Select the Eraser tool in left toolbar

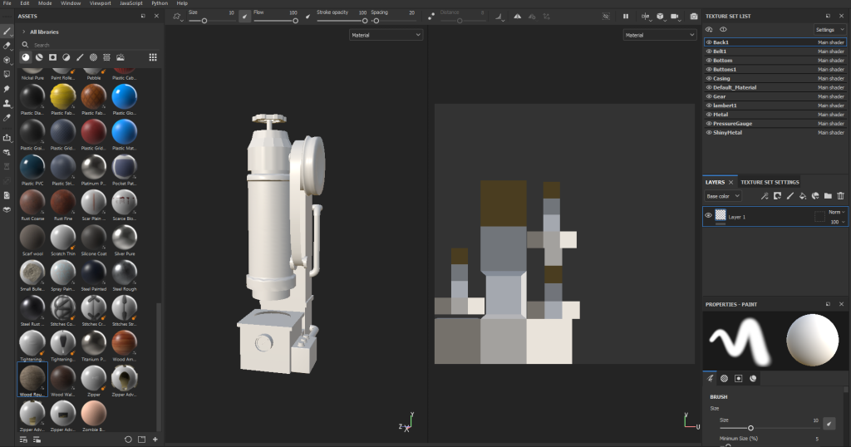pyautogui.click(x=7, y=46)
